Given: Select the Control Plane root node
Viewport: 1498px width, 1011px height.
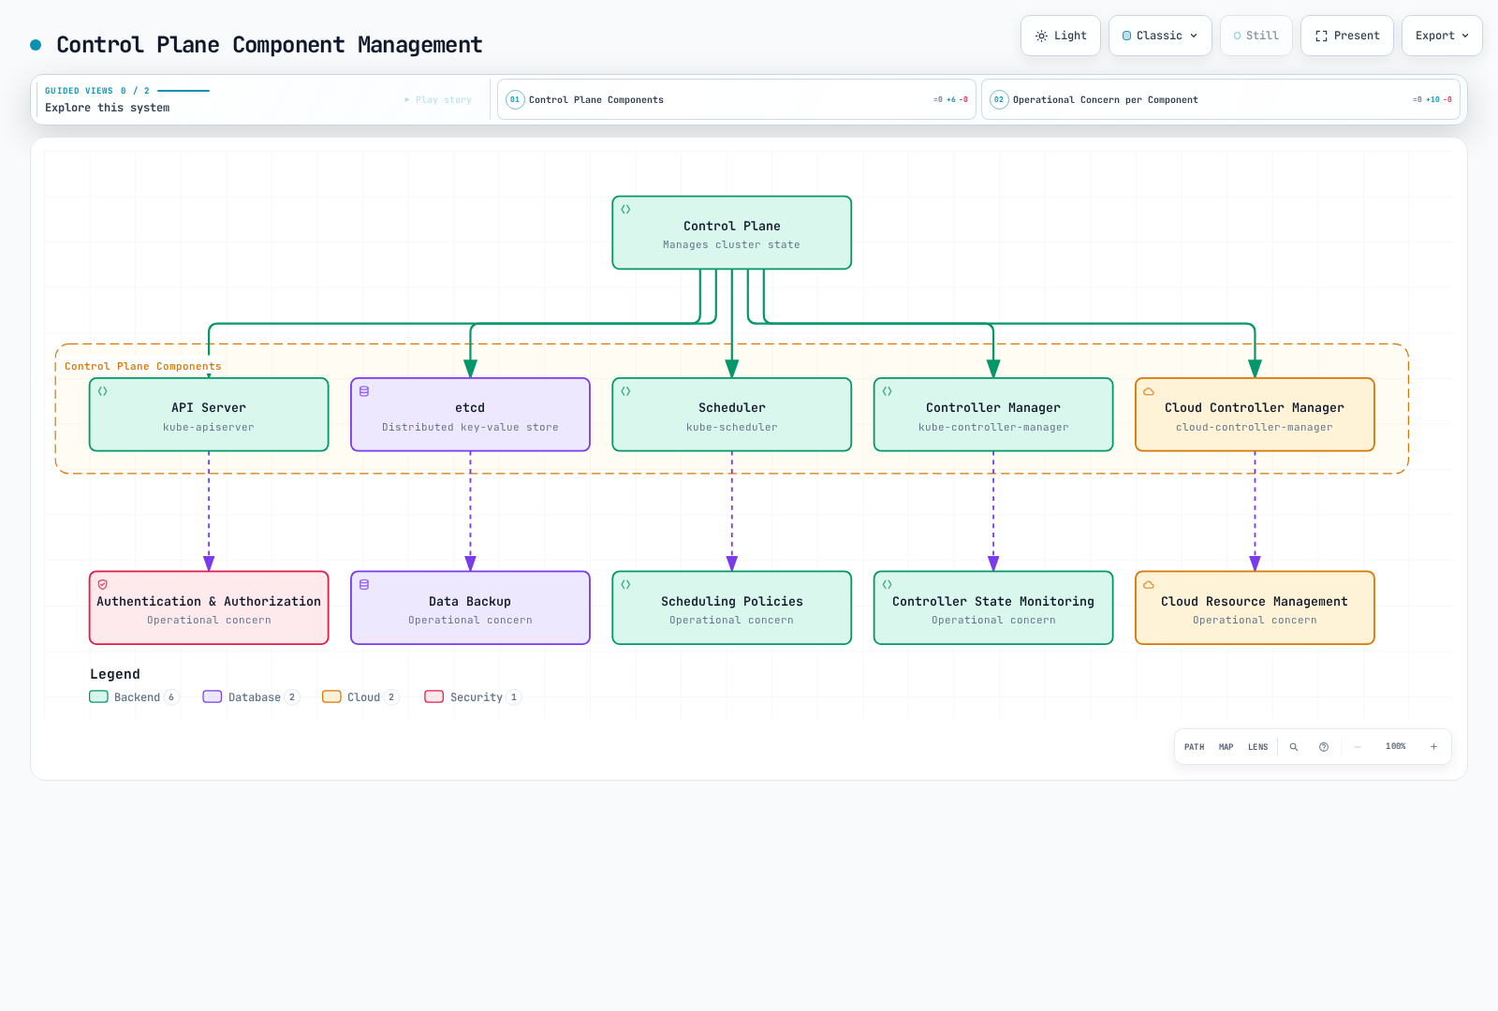Looking at the screenshot, I should (x=732, y=233).
